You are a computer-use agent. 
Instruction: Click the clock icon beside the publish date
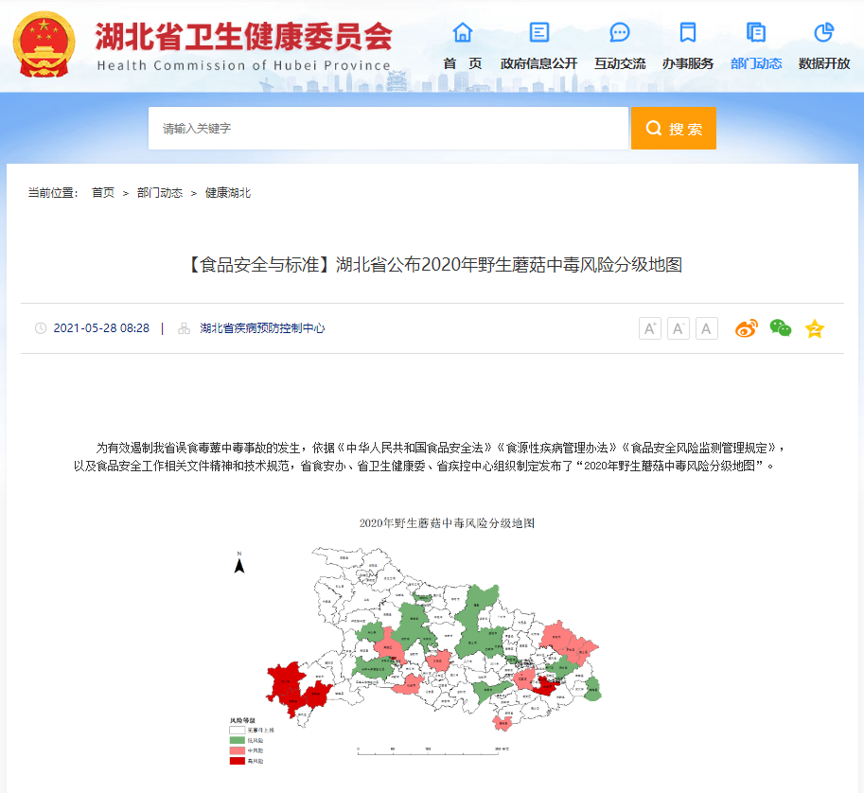39,328
